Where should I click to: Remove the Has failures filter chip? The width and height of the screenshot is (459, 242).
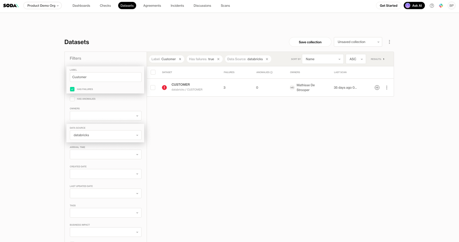[x=218, y=59]
